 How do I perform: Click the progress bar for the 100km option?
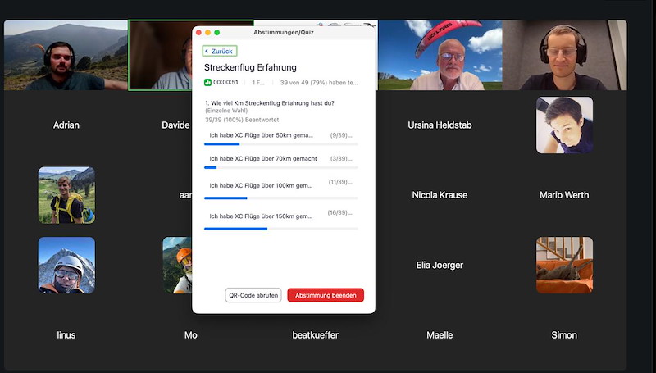[x=280, y=198]
